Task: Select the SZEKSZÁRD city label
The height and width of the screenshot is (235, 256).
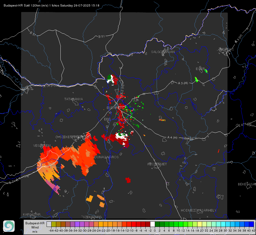Action: coord(92,217)
